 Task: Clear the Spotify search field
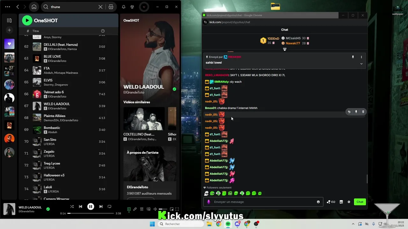pyautogui.click(x=100, y=7)
